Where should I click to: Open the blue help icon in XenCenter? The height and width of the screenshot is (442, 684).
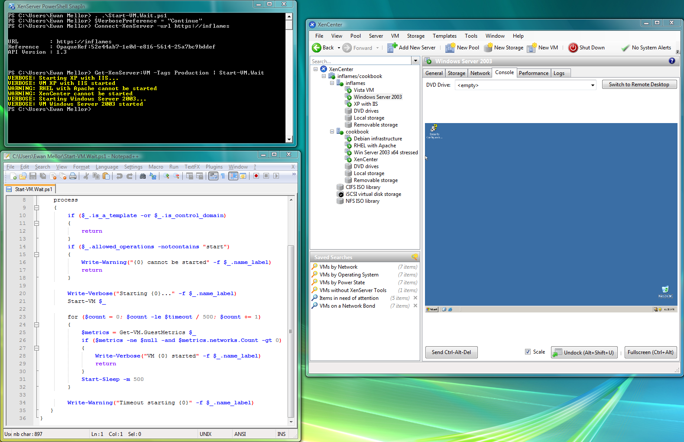tap(672, 61)
